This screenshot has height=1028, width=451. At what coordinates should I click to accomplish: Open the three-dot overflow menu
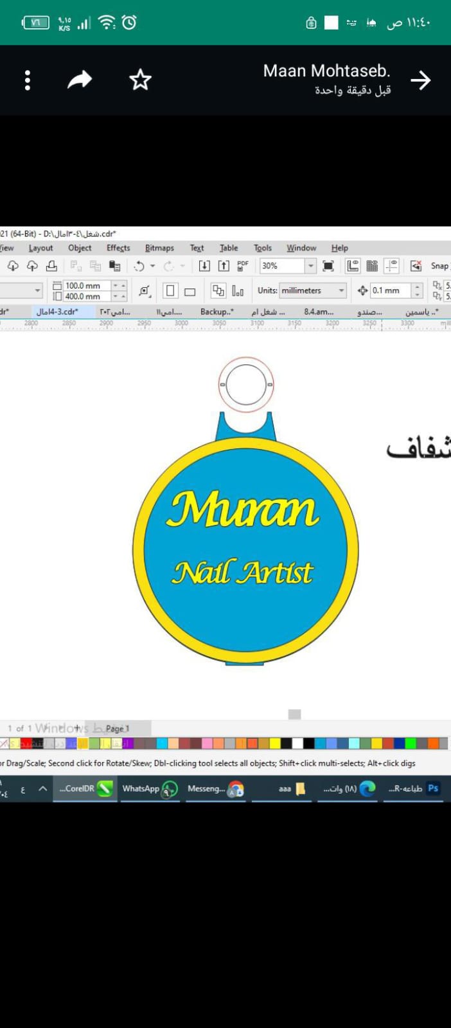pyautogui.click(x=28, y=80)
